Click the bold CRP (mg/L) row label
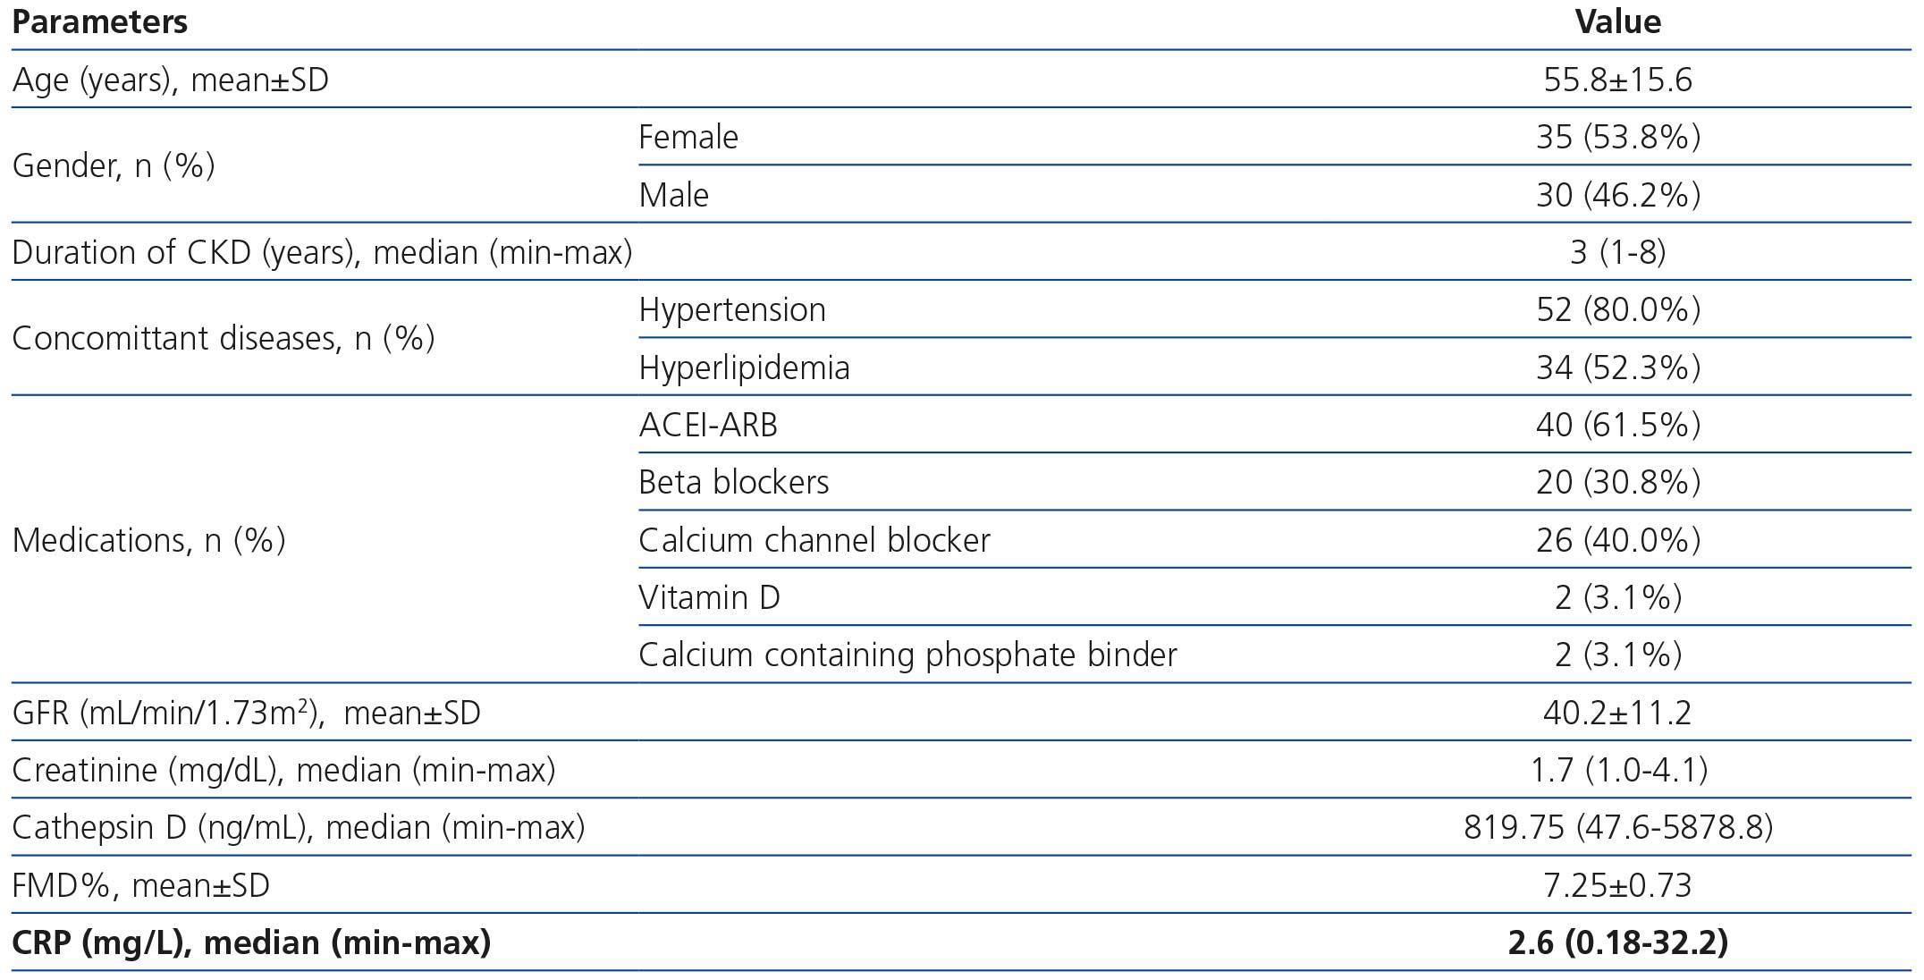 (251, 943)
